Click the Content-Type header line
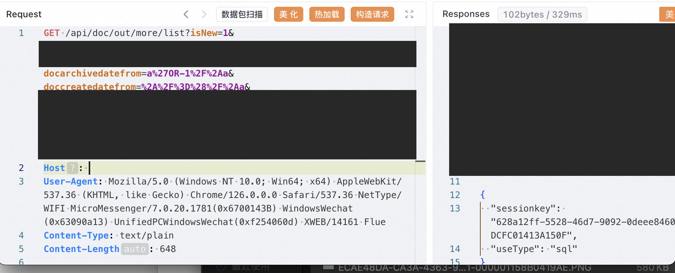The height and width of the screenshot is (273, 675). 109,235
